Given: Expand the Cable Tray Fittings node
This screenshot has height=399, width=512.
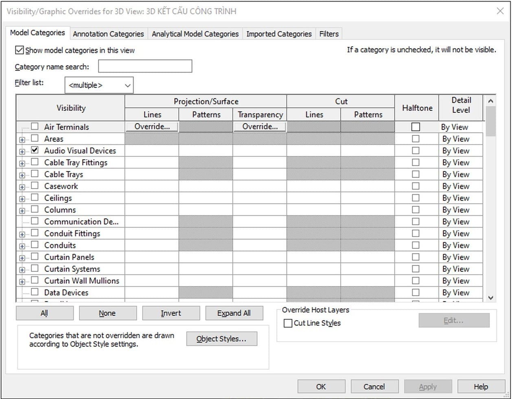Looking at the screenshot, I should [22, 163].
